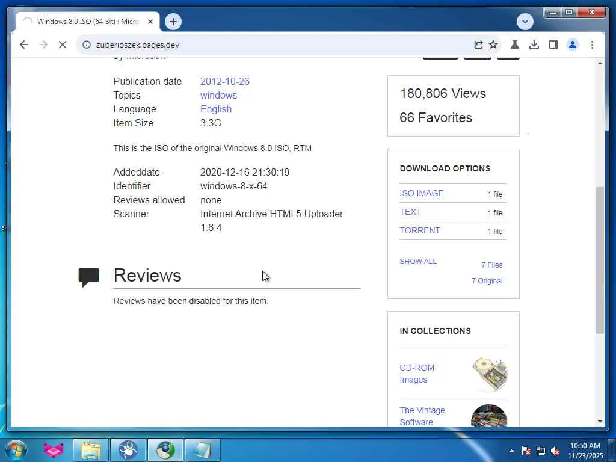The image size is (616, 462).
Task: Open Windows Explorer from taskbar
Action: [x=90, y=450]
